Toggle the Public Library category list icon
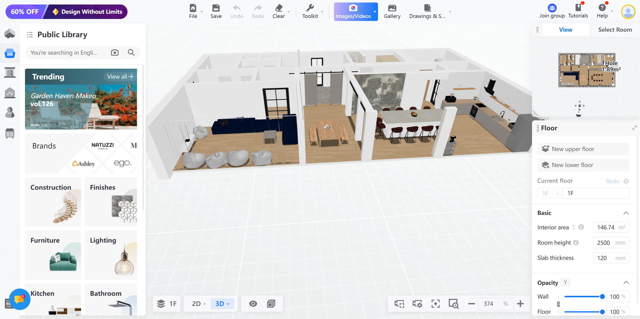Image resolution: width=640 pixels, height=319 pixels. (x=30, y=35)
